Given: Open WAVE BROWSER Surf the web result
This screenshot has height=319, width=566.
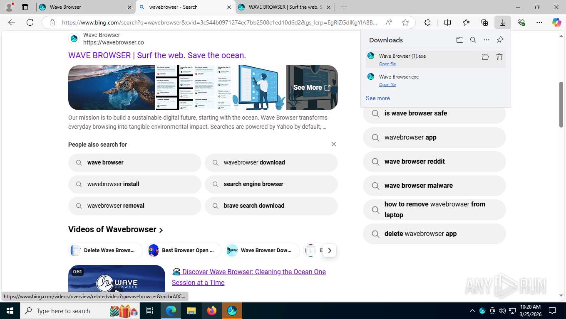Looking at the screenshot, I should click(157, 55).
